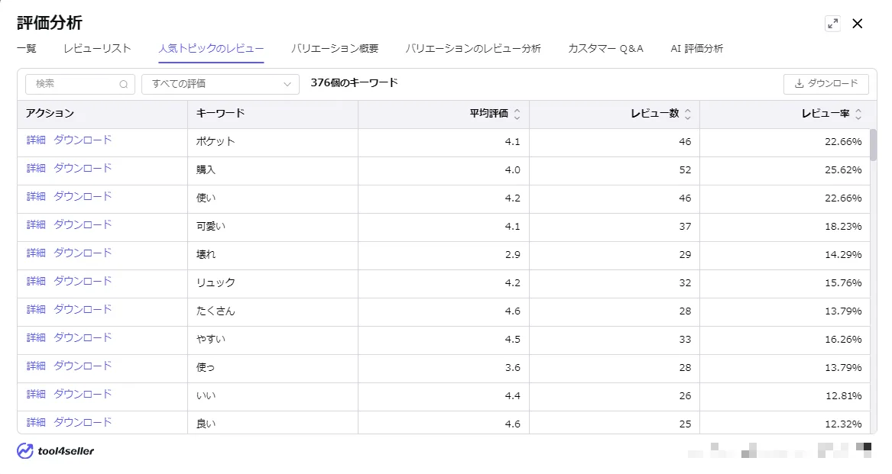The image size is (892, 474).
Task: Click the tool4seller logo
Action: (x=55, y=450)
